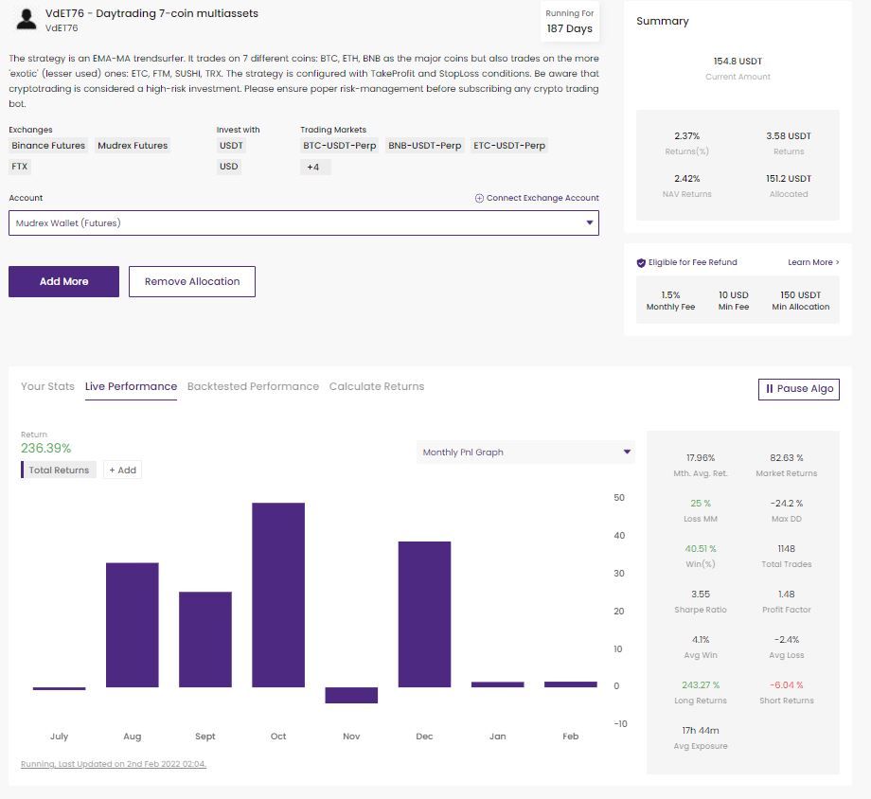Viewport: 871px width, 799px height.
Task: Click the 10 USD Min Fee text
Action: 734,301
